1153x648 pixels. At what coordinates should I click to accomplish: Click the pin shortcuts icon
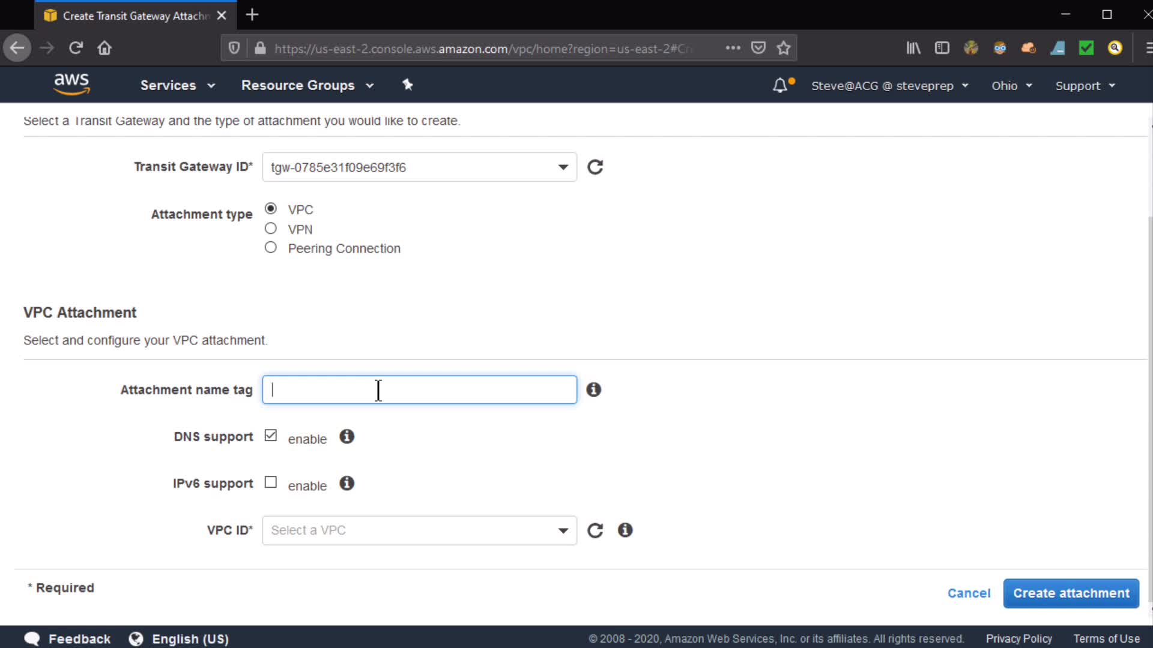[407, 85]
